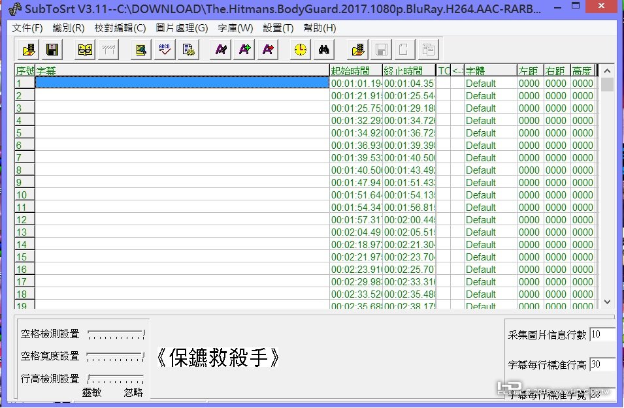The height and width of the screenshot is (408, 624).
Task: Click the binoculars search icon
Action: click(x=324, y=50)
